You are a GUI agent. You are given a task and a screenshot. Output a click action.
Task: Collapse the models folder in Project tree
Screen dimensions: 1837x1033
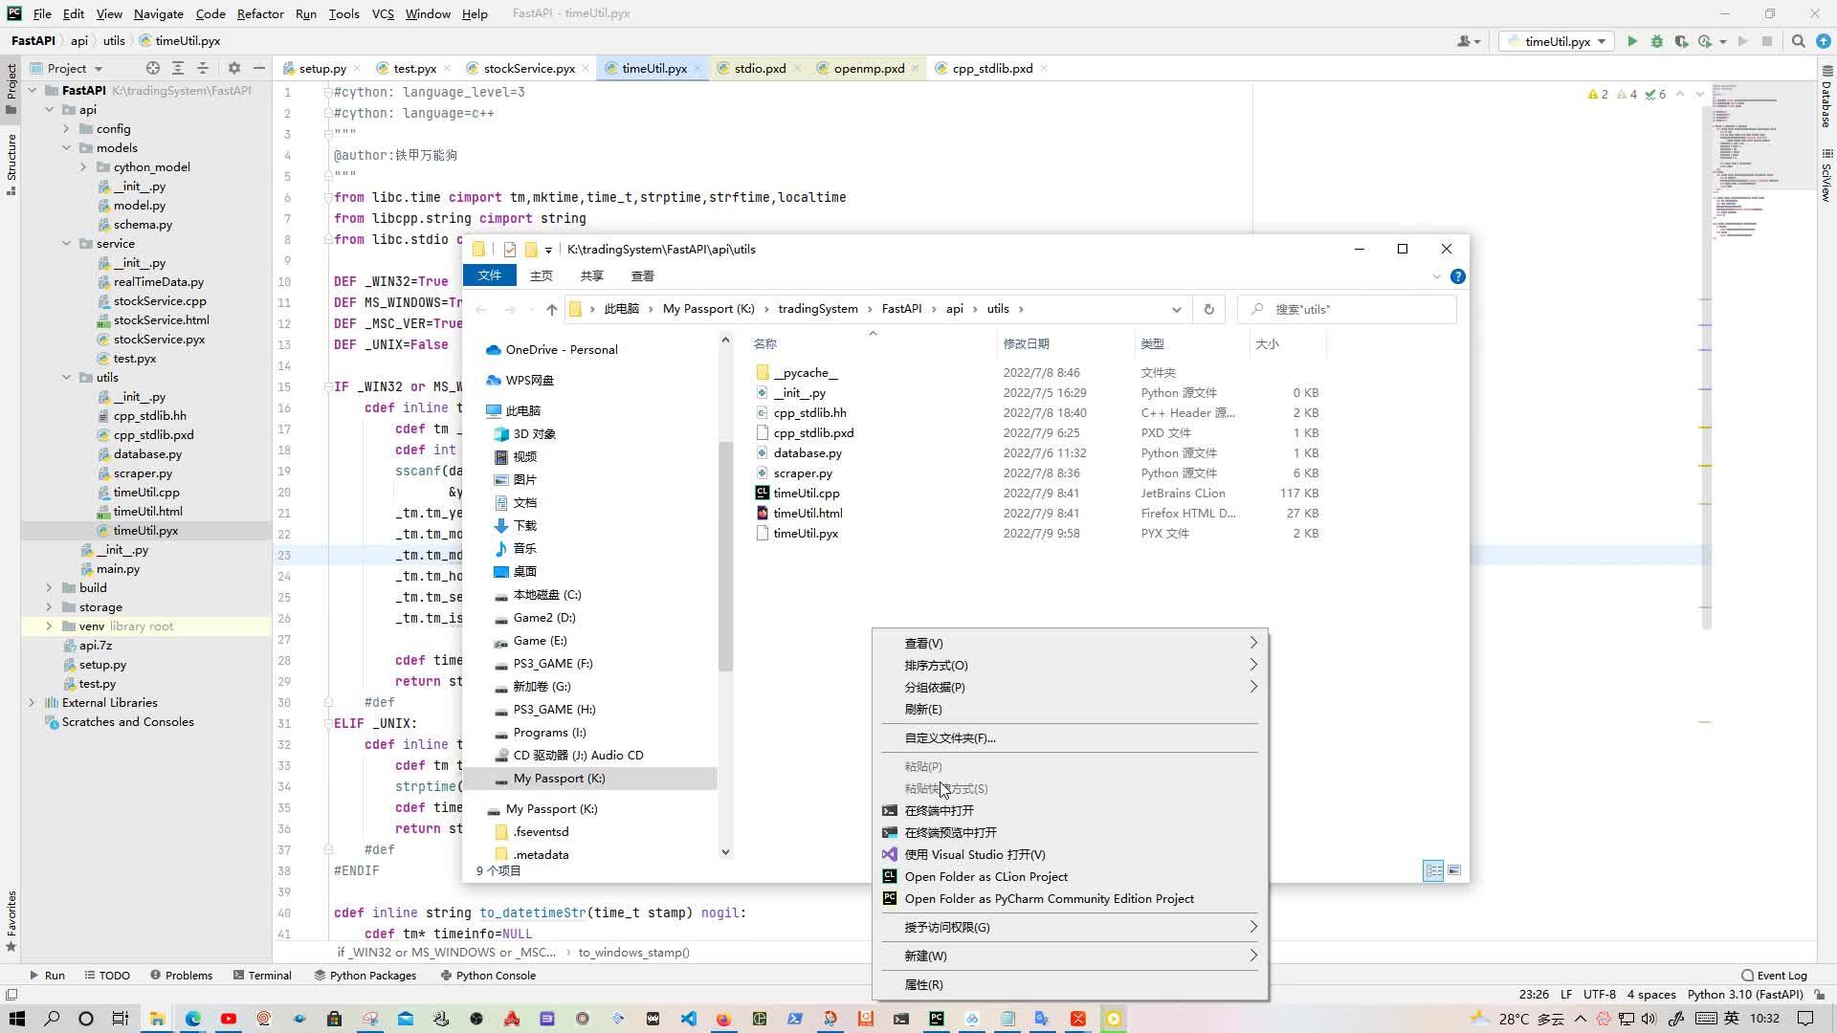(x=66, y=147)
